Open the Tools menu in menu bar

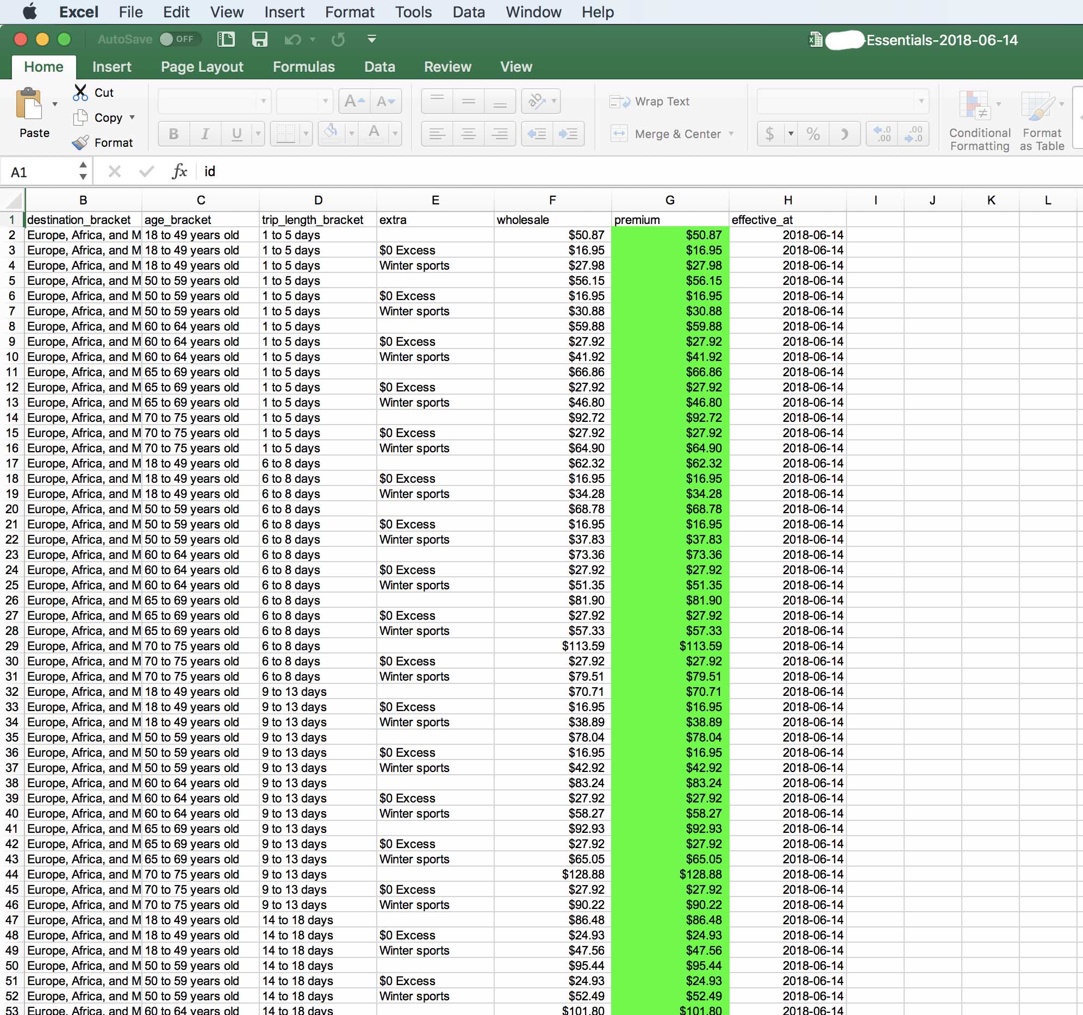point(413,12)
